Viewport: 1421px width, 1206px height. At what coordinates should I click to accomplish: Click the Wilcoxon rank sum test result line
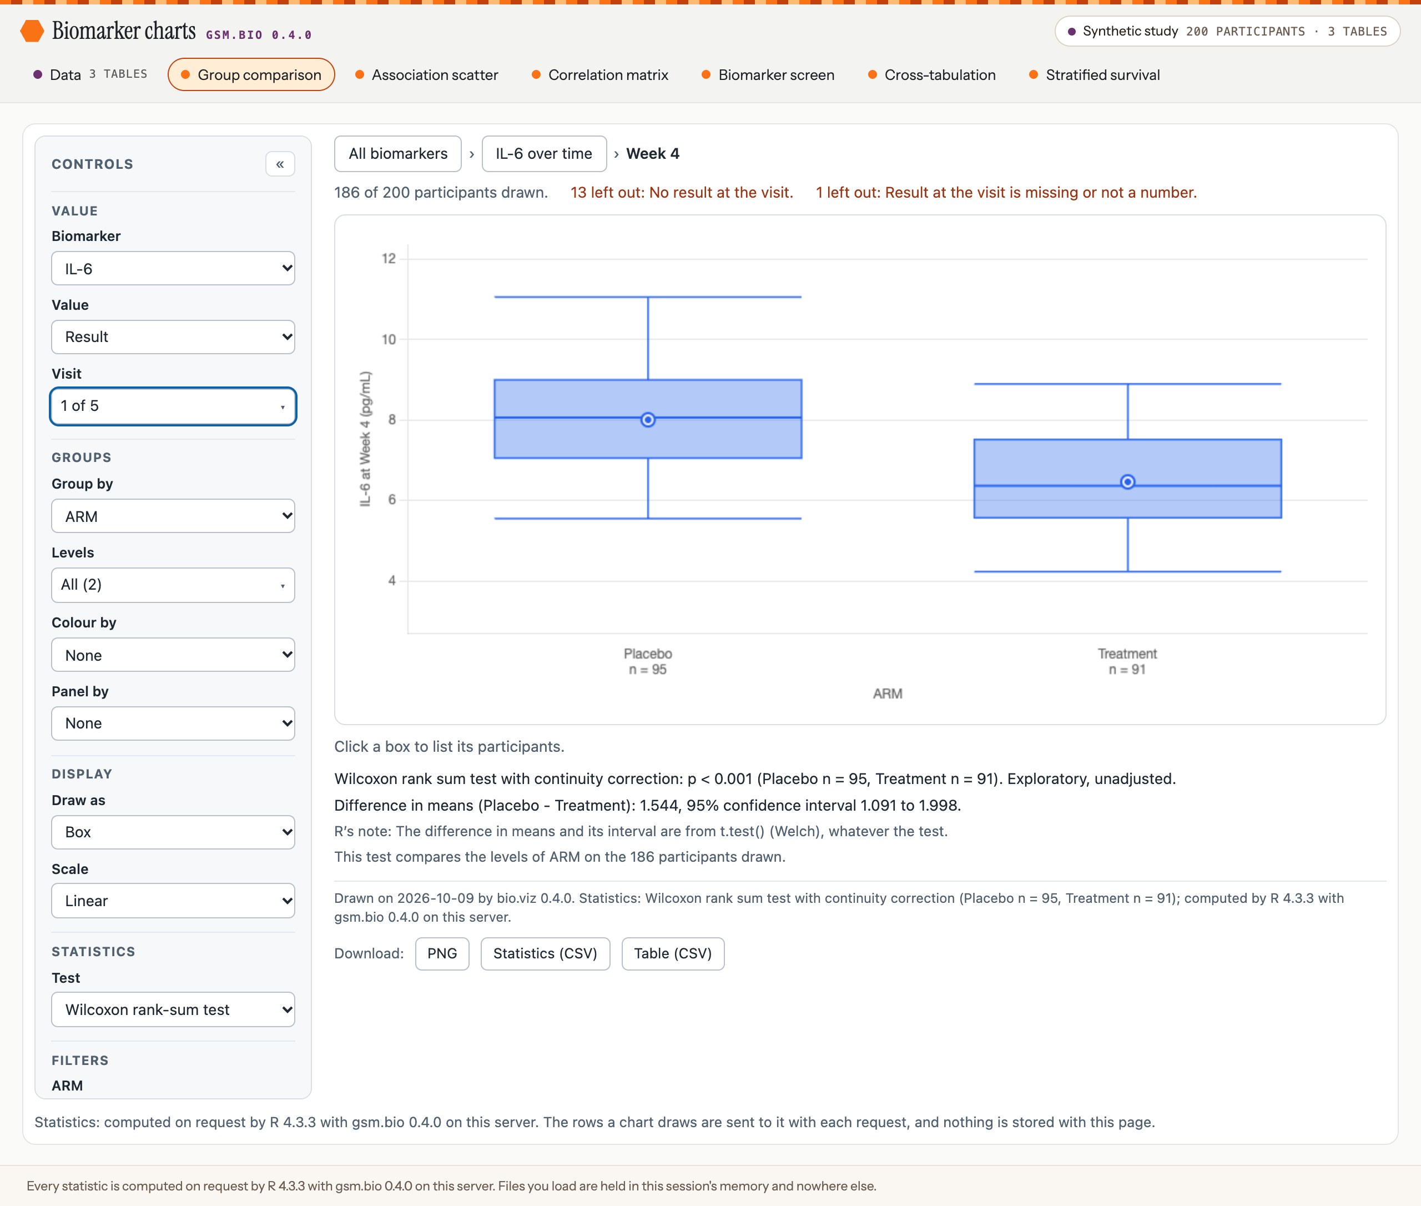(x=755, y=778)
